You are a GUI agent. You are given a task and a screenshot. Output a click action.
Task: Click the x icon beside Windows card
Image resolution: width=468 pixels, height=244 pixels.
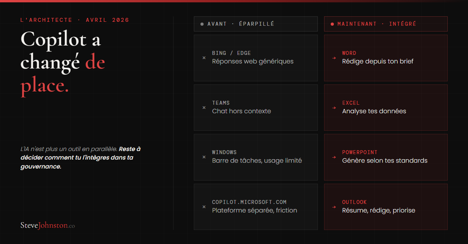204,157
